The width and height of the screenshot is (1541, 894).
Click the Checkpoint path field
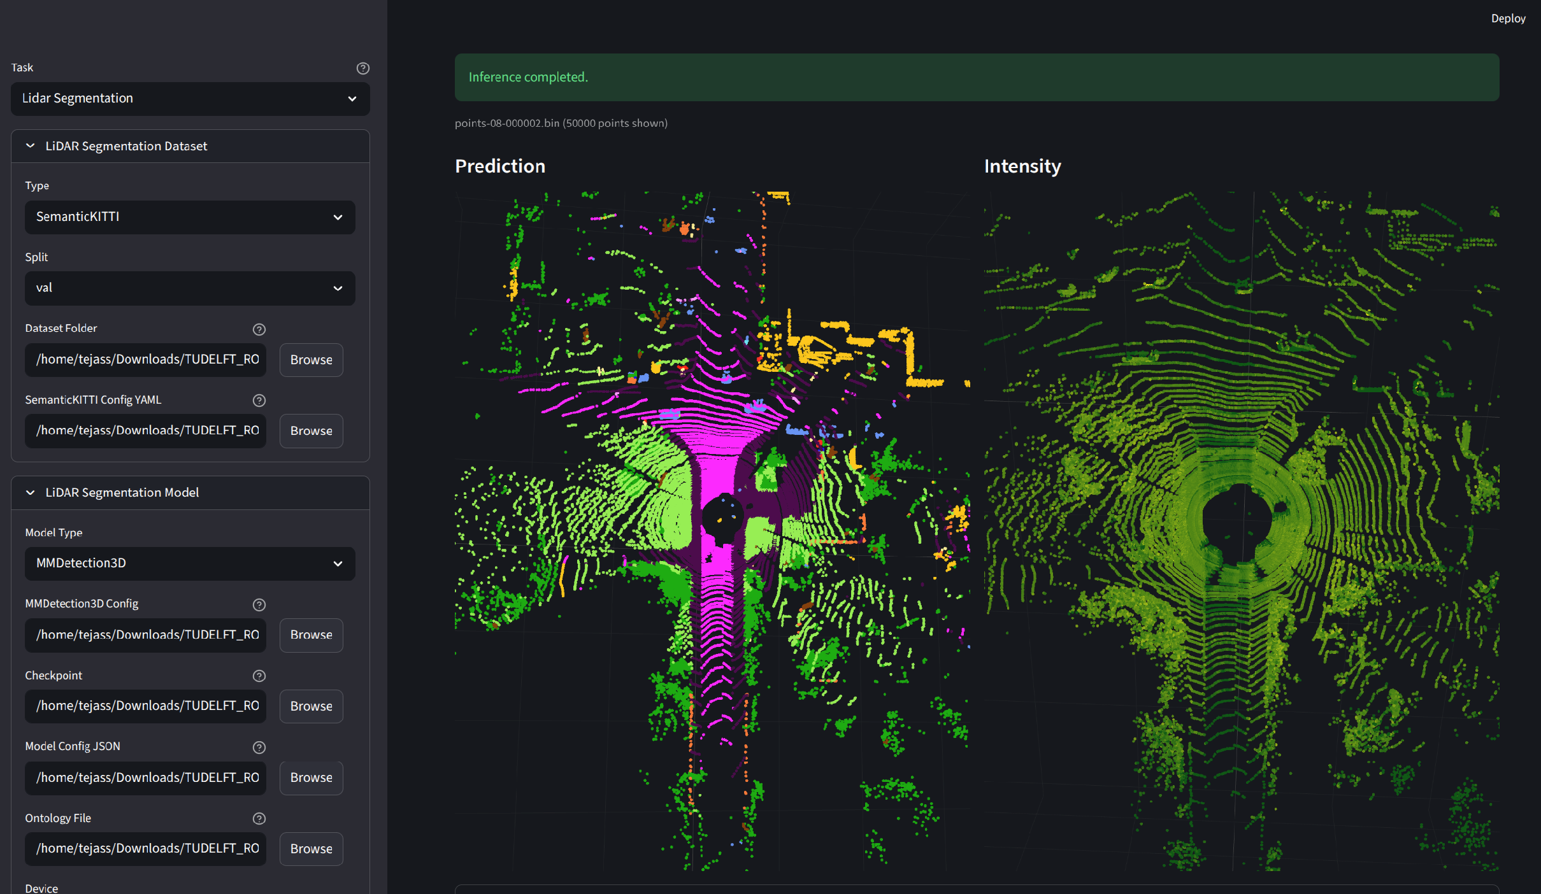(x=145, y=706)
